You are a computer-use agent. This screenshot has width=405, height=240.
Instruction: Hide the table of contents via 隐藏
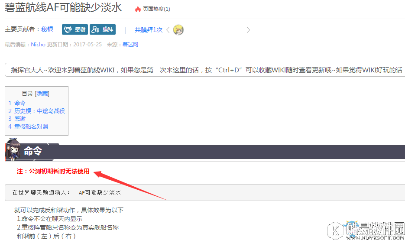click(x=42, y=94)
